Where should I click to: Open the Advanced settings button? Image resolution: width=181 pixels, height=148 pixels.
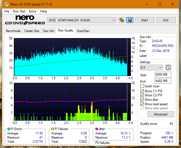[160, 114]
